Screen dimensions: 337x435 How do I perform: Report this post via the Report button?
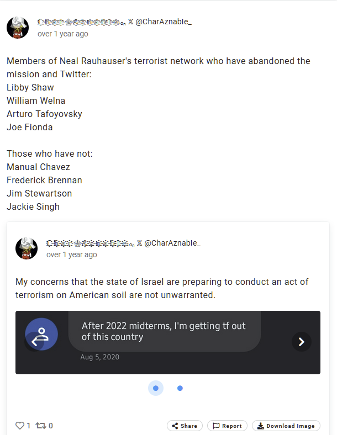point(227,426)
